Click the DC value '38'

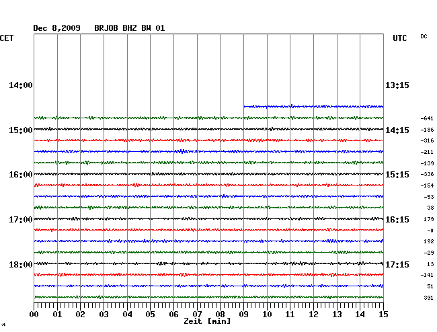click(430, 208)
